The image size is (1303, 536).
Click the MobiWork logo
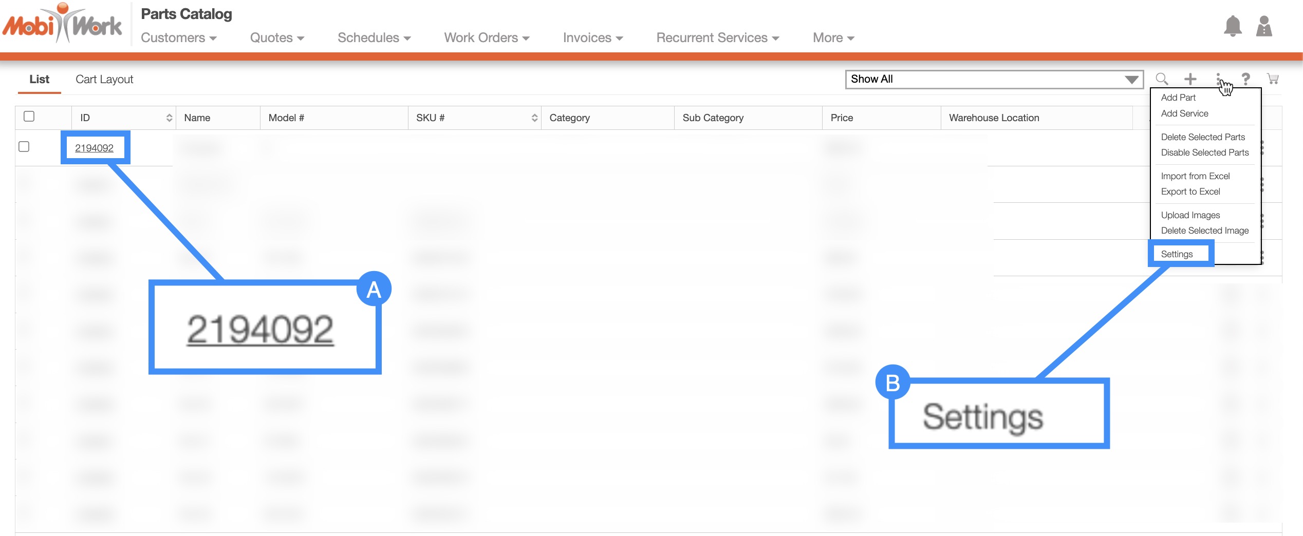pos(62,24)
